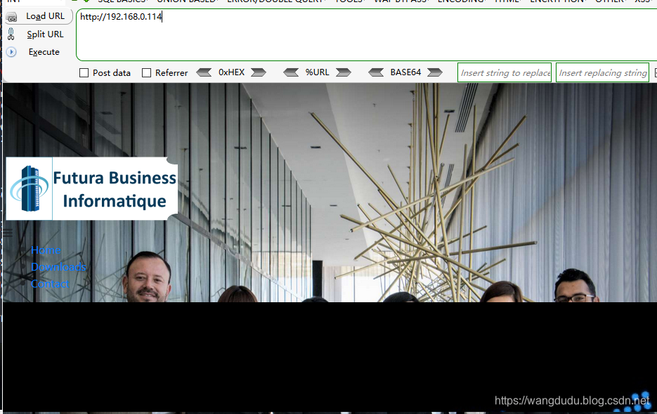Open the Contact link on the webpage

click(x=50, y=284)
